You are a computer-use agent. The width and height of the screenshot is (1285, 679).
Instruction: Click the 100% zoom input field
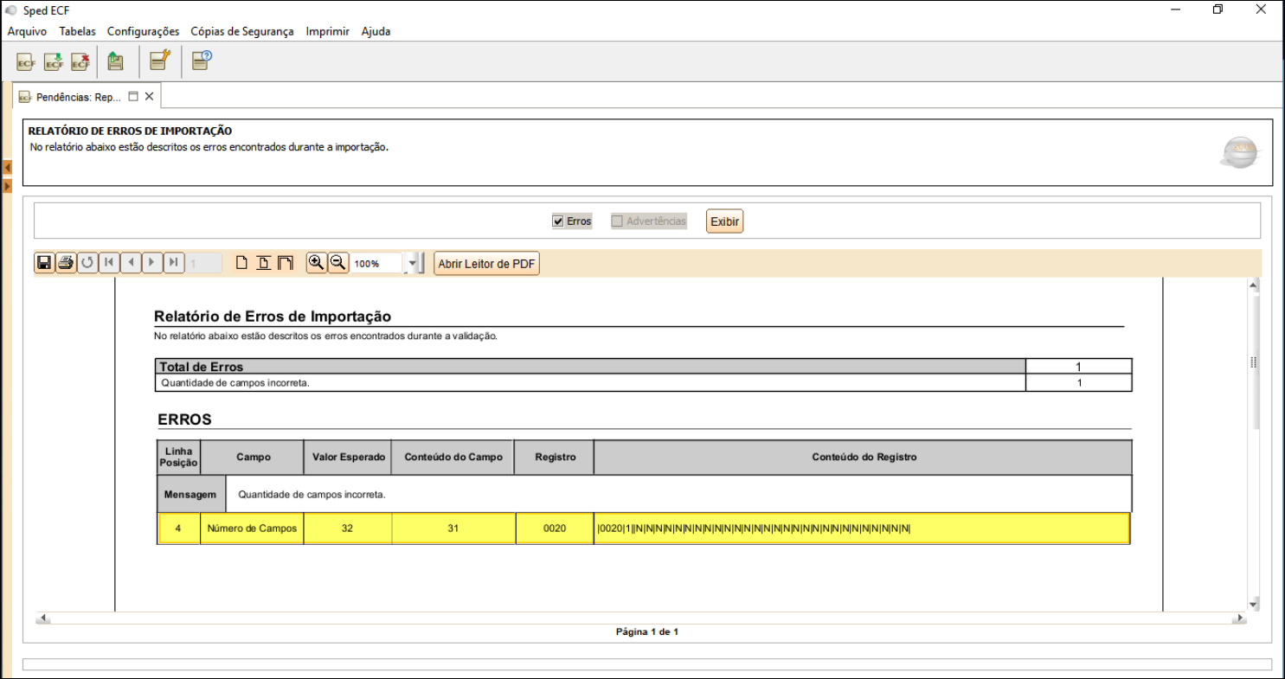point(377,264)
